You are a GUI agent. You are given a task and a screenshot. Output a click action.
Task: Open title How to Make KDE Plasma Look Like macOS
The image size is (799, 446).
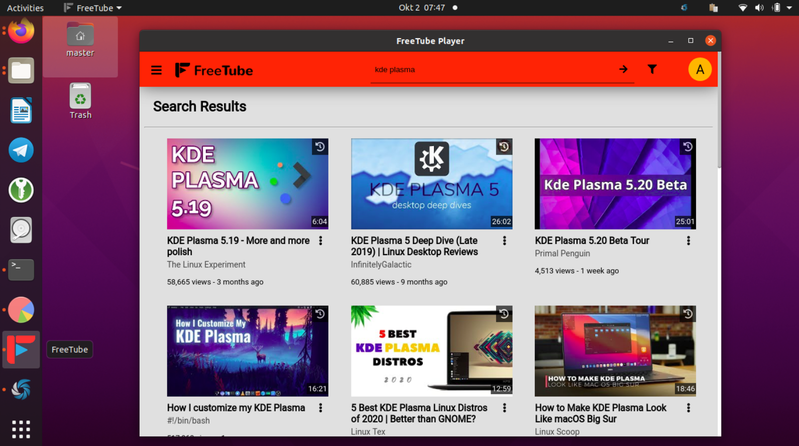[601, 413]
